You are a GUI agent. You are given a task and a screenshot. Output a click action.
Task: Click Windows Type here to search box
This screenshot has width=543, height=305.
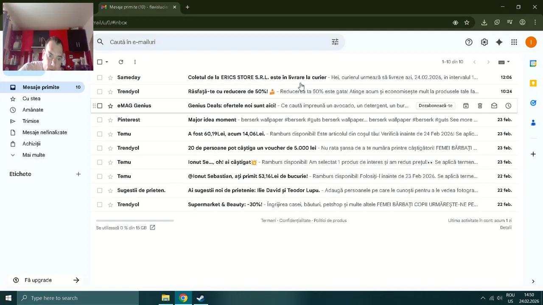[x=78, y=298]
